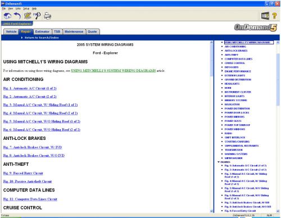Select Memory Systems in the index pane
The height and width of the screenshot is (218, 281).
point(236,100)
